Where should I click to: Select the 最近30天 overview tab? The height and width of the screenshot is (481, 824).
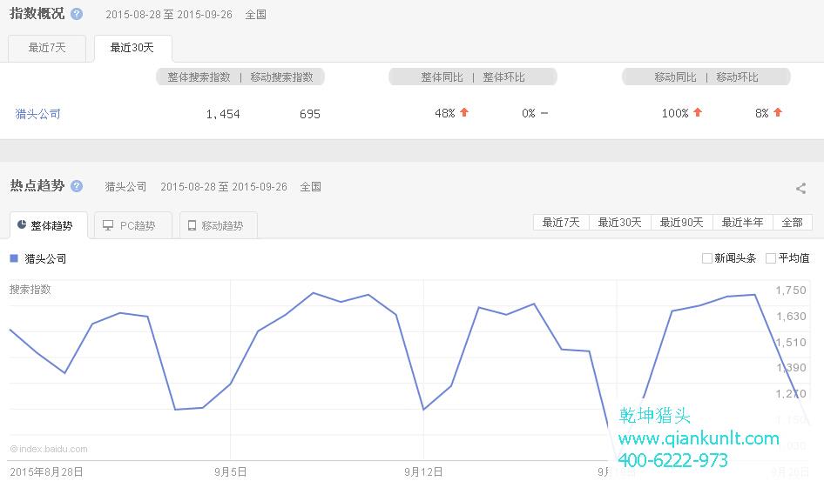coord(132,48)
